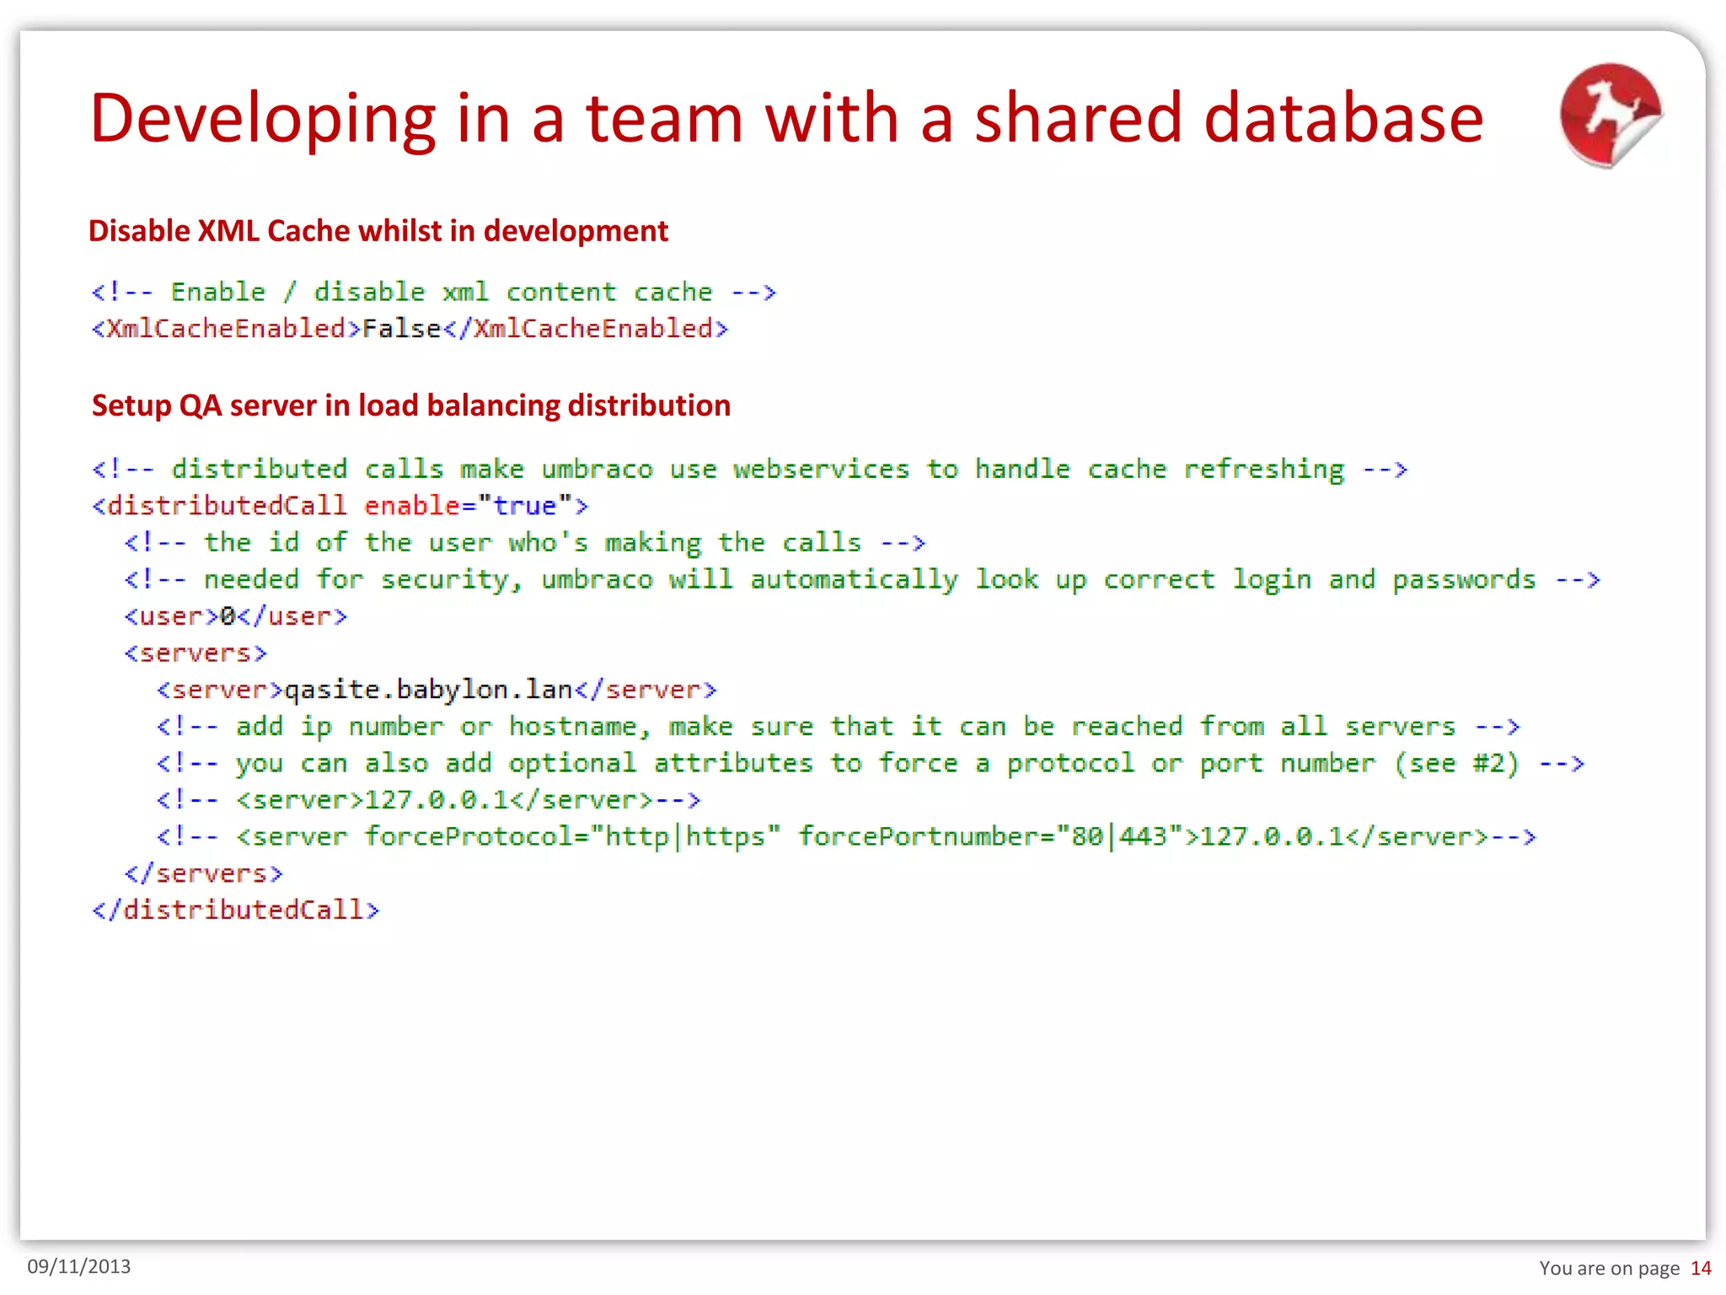Click comment 'add ip number or hostname'
1726x1295 pixels.
(839, 727)
